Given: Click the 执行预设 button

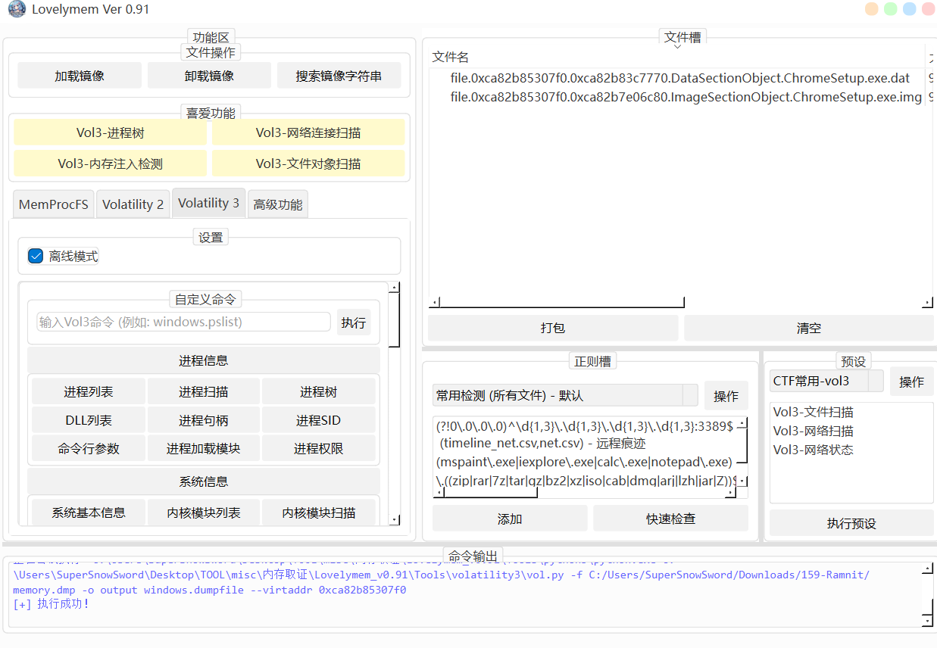Looking at the screenshot, I should click(851, 523).
